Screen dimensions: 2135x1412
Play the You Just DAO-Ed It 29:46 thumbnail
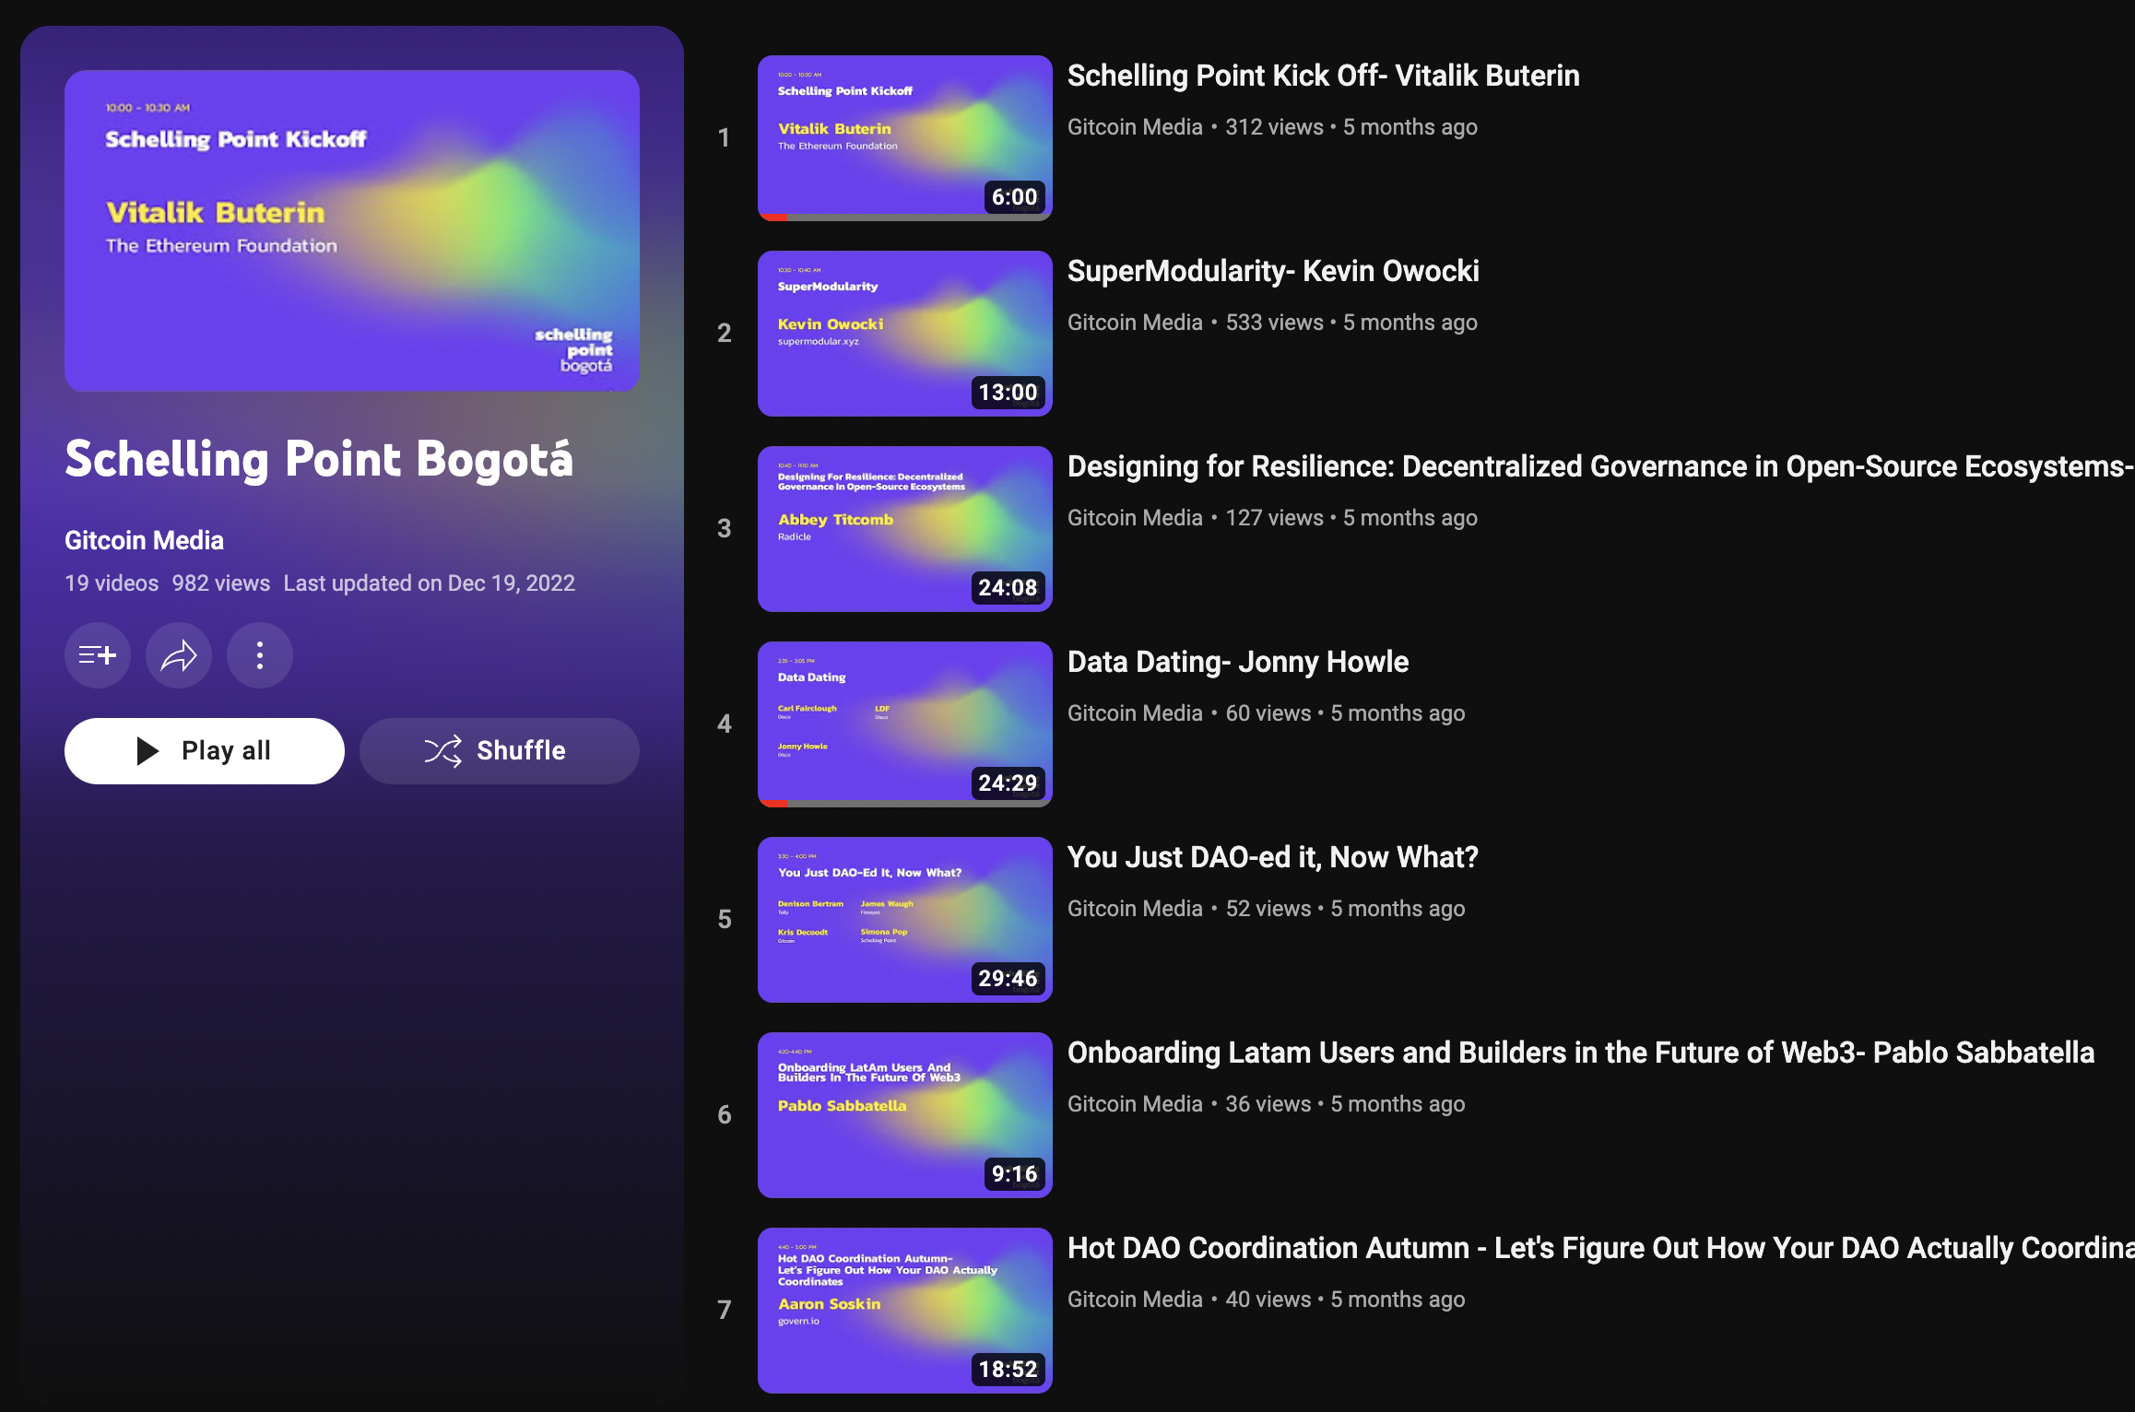point(905,920)
